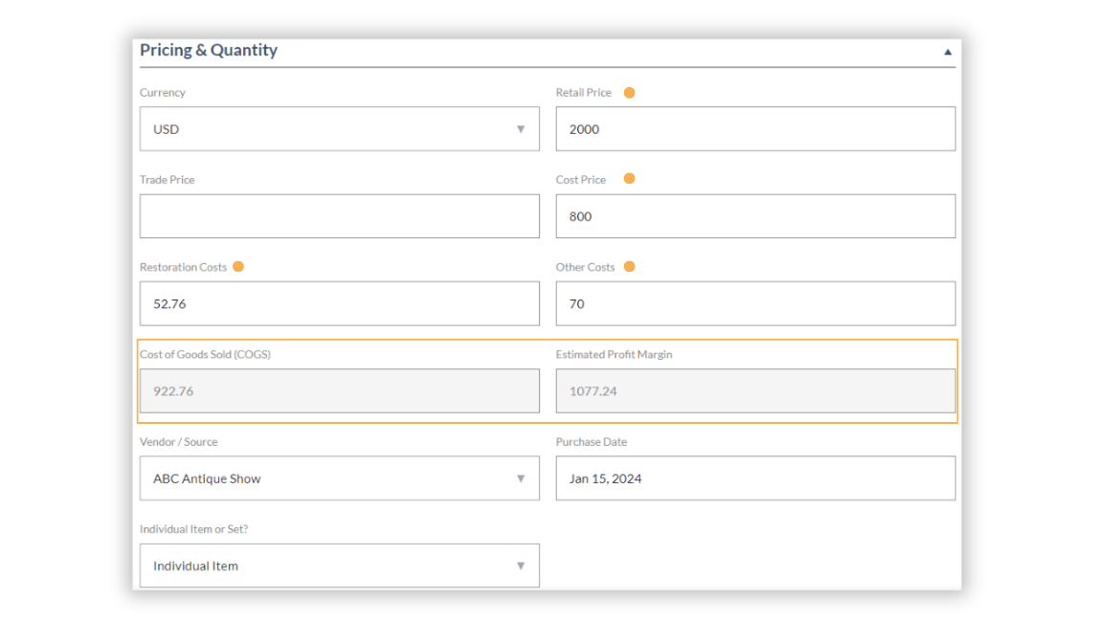
Task: Click the orange dot next to Other Costs
Action: 629,267
